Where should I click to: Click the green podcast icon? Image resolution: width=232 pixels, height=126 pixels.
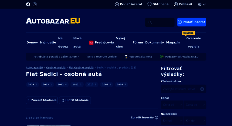pos(162,57)
